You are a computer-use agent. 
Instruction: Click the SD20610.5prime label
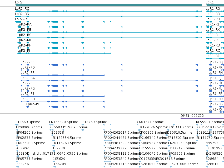[179, 133]
